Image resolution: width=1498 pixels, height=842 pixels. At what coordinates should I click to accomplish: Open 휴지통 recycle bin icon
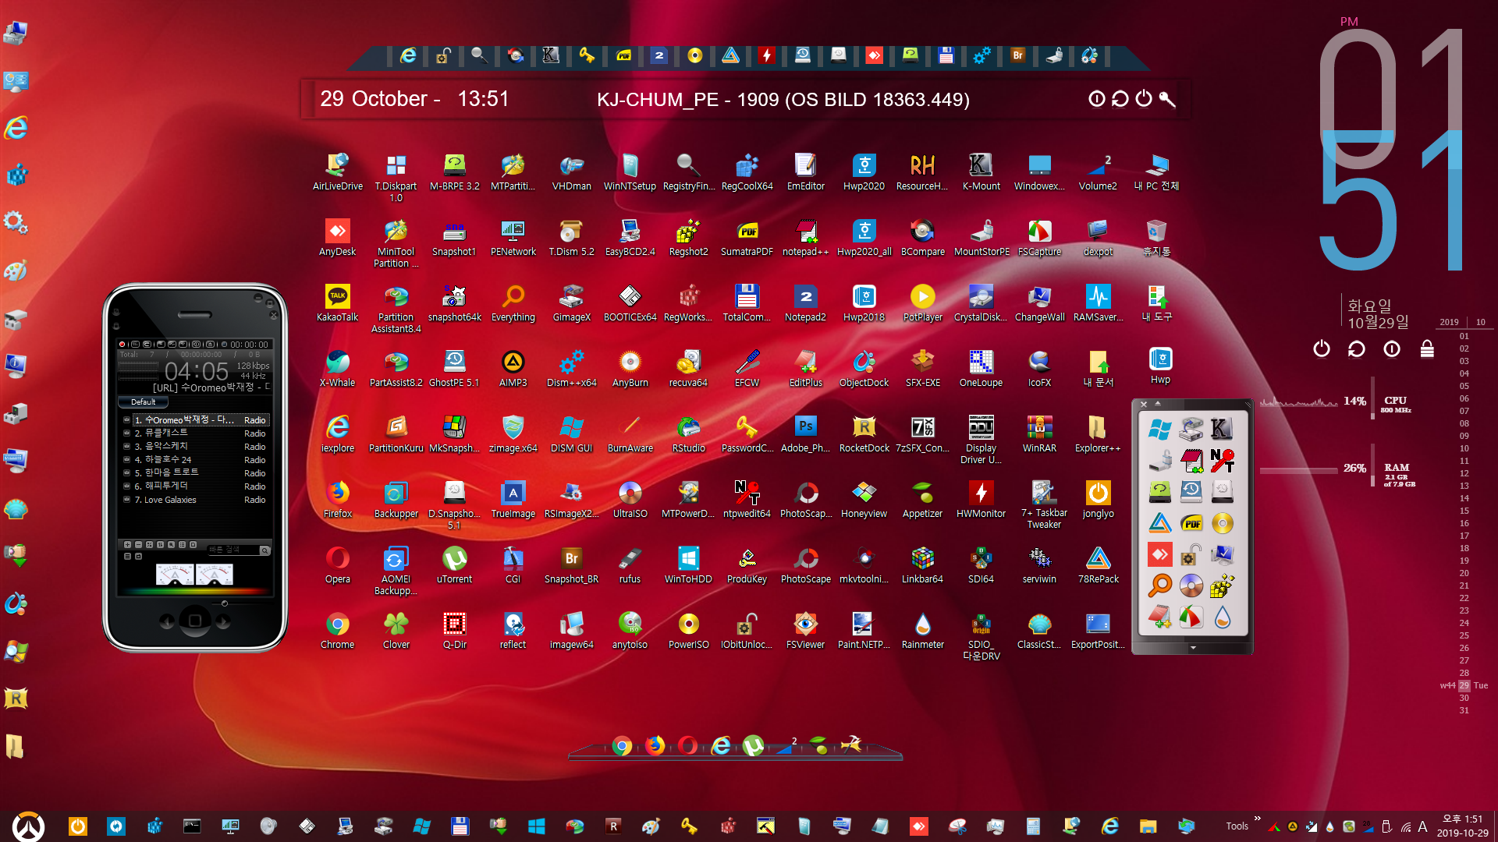[x=1156, y=237]
